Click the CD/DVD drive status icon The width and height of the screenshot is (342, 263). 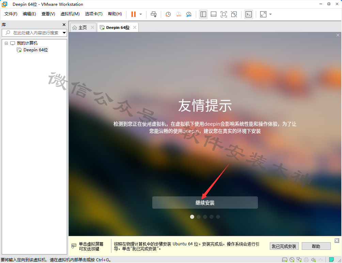pyautogui.click(x=292, y=260)
